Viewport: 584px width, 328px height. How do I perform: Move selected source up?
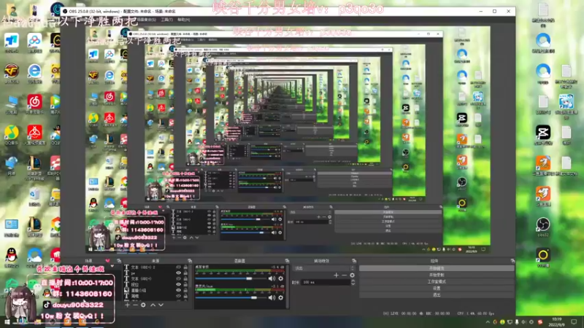(x=153, y=305)
